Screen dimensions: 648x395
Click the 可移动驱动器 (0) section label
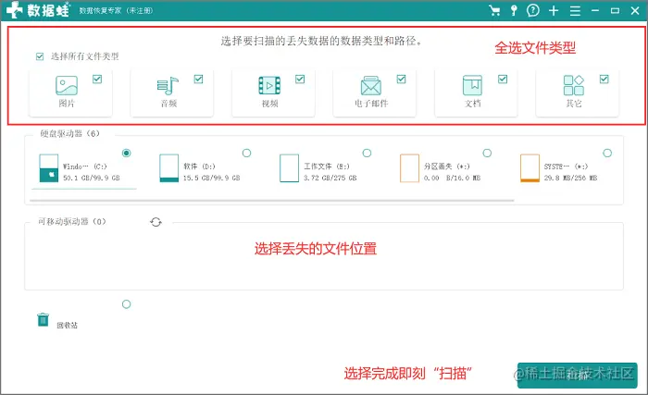[72, 221]
